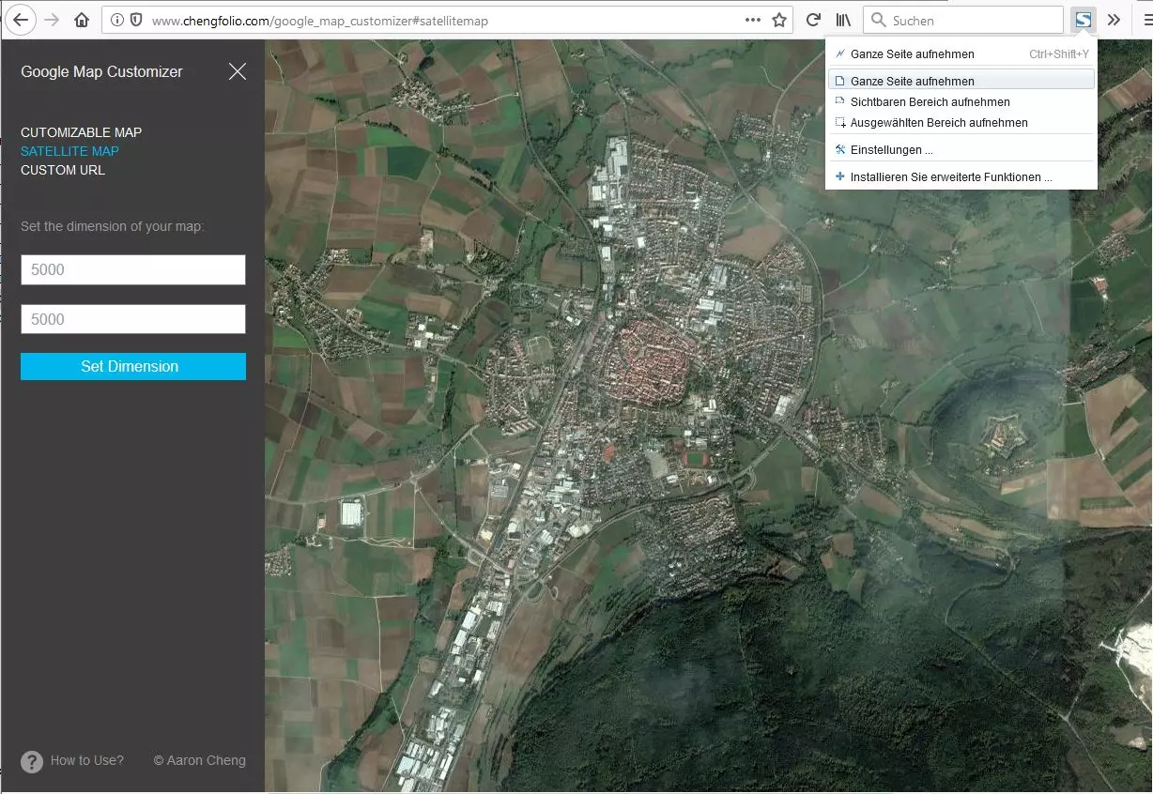Open the page actions three-dot menu
Screen dimensions: 1153x794
[x=752, y=20]
